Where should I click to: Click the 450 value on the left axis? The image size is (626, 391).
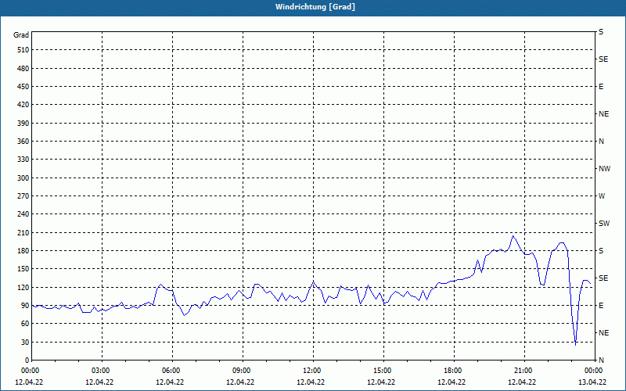(x=23, y=87)
